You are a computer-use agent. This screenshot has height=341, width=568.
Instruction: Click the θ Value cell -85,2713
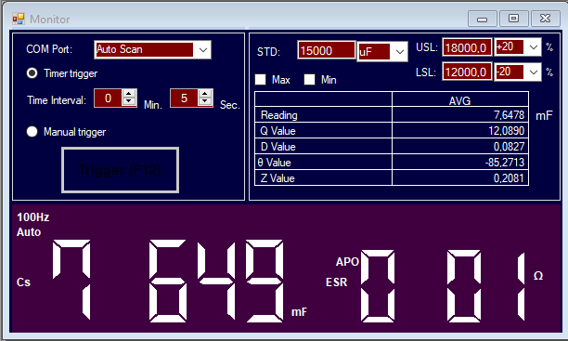pos(460,163)
